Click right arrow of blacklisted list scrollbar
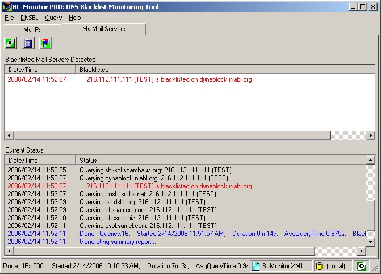The image size is (381, 274). tap(371, 135)
